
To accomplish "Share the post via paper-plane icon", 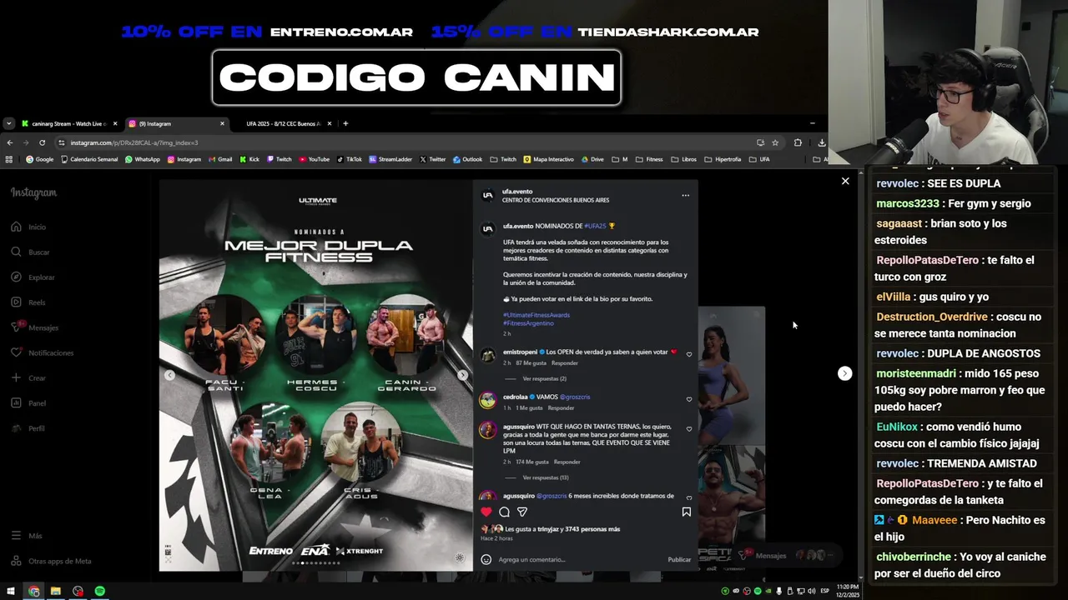I will 522,512.
